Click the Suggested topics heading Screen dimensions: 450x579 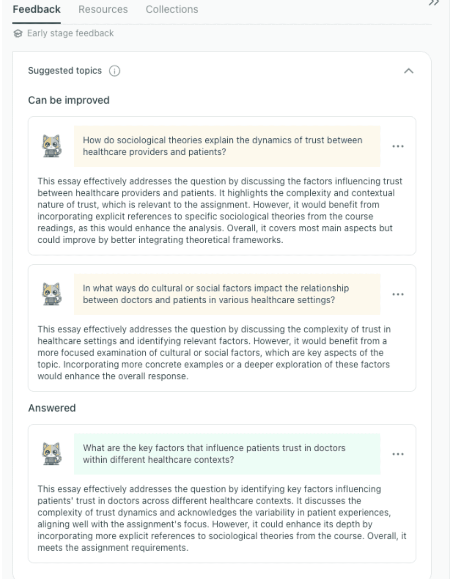tap(65, 71)
